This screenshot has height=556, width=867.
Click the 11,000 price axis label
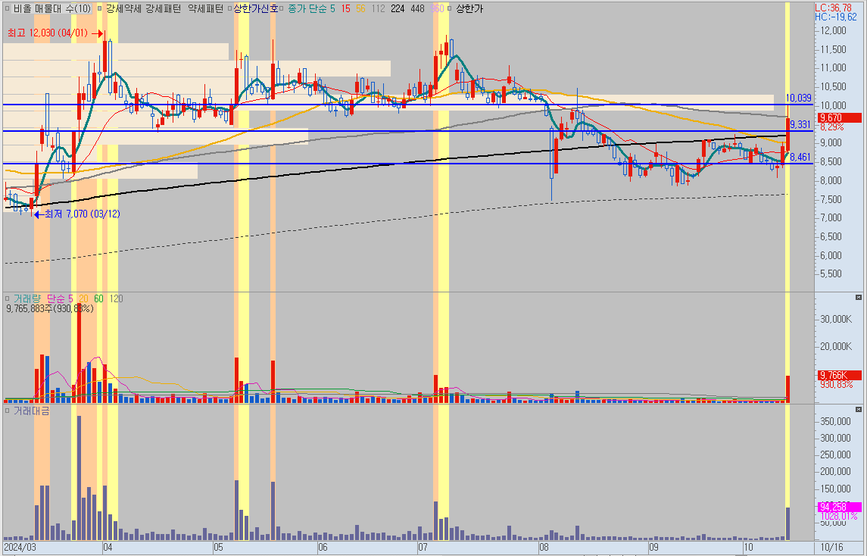coord(834,68)
